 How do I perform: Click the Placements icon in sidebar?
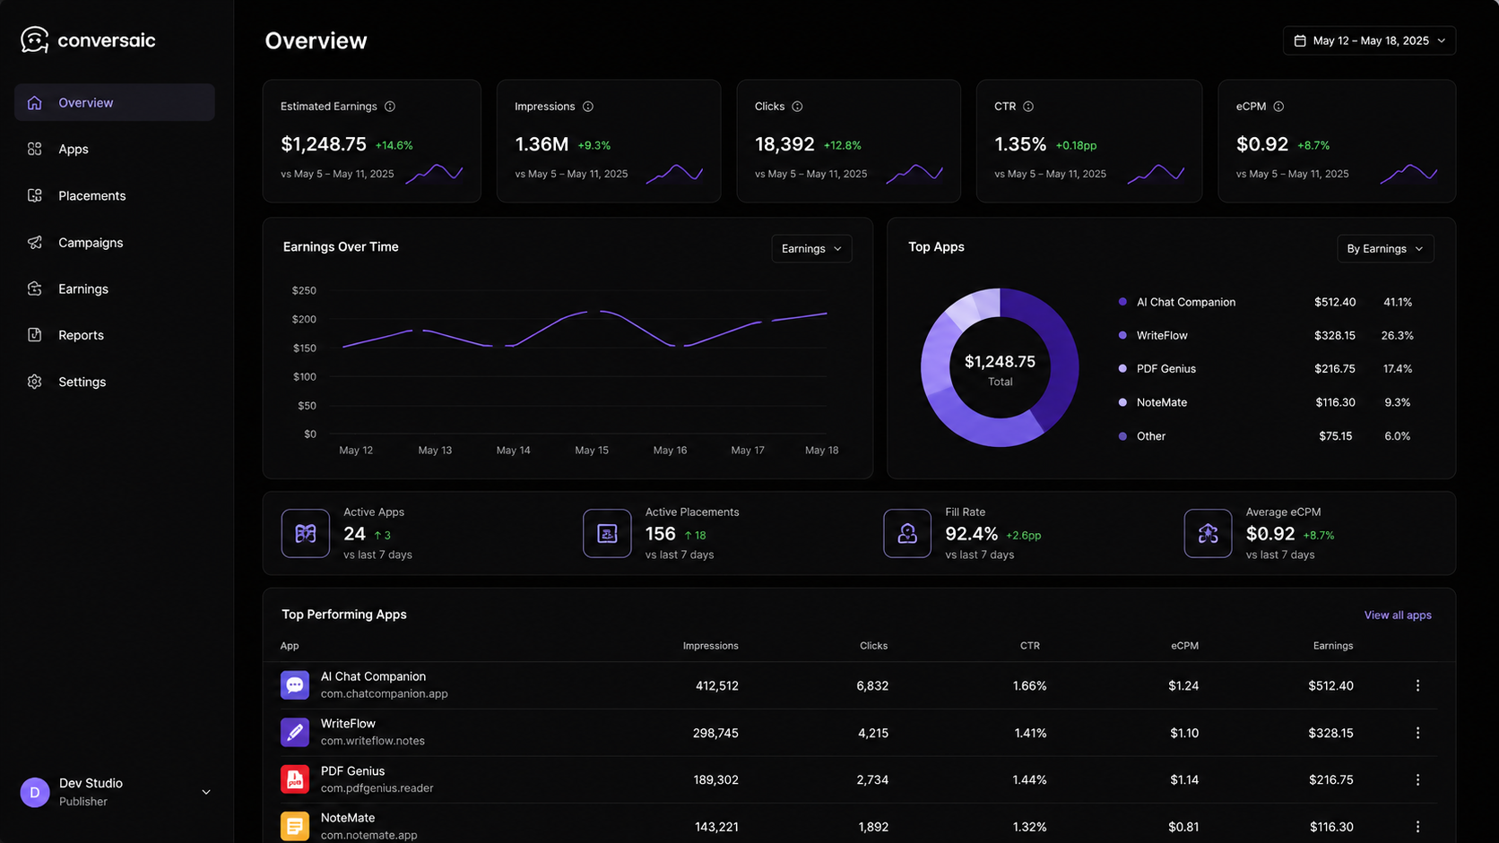tap(35, 195)
